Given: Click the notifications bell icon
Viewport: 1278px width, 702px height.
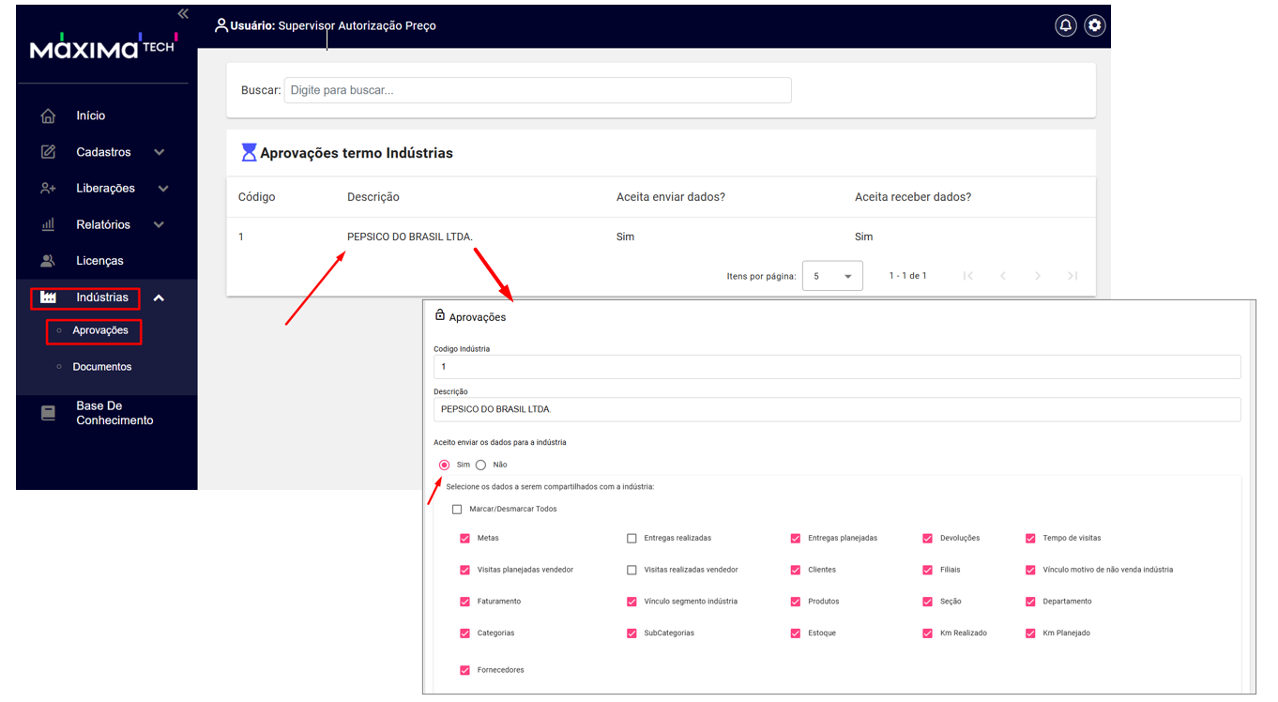Looking at the screenshot, I should pos(1065,25).
